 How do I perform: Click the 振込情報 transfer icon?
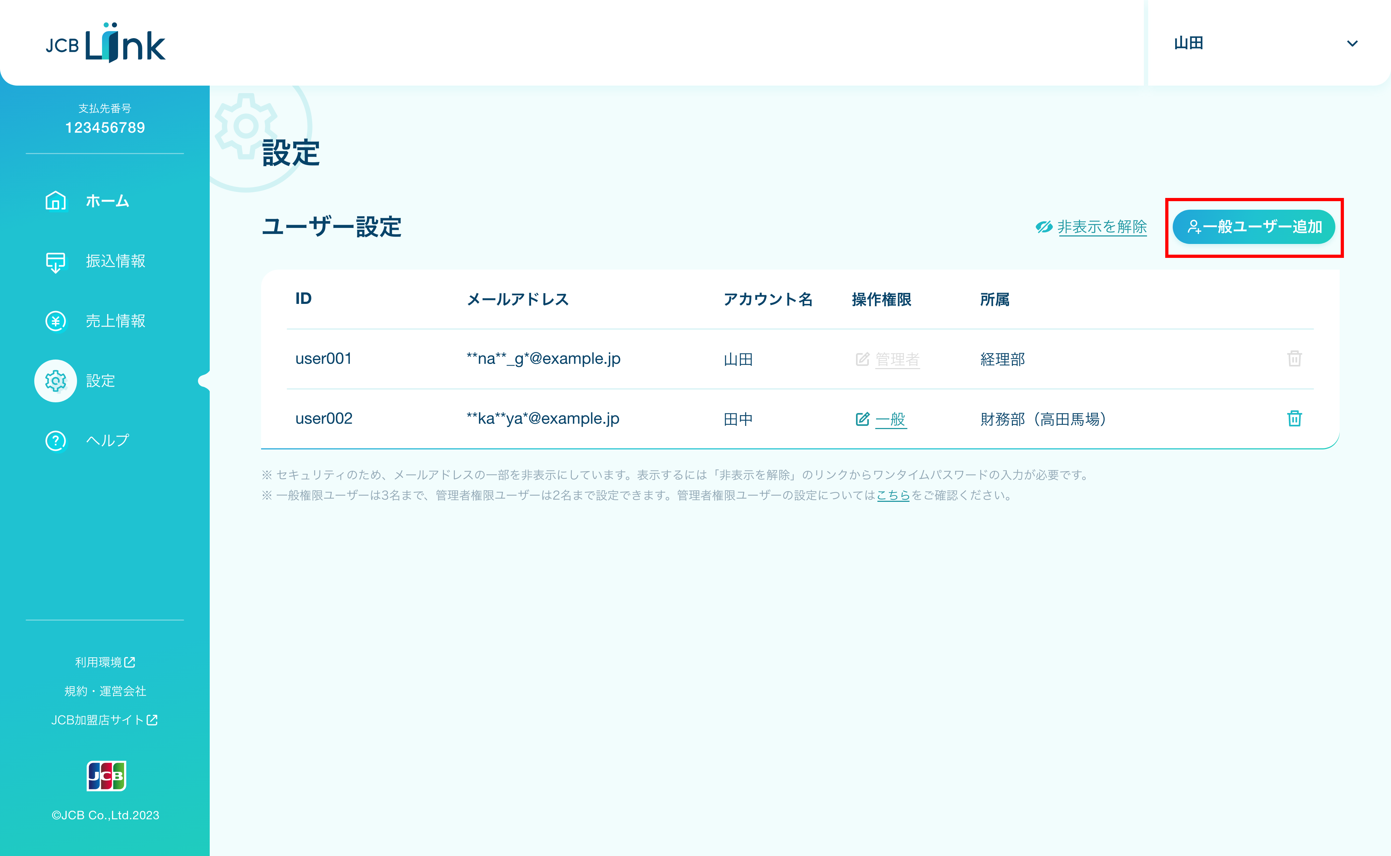[x=56, y=261]
